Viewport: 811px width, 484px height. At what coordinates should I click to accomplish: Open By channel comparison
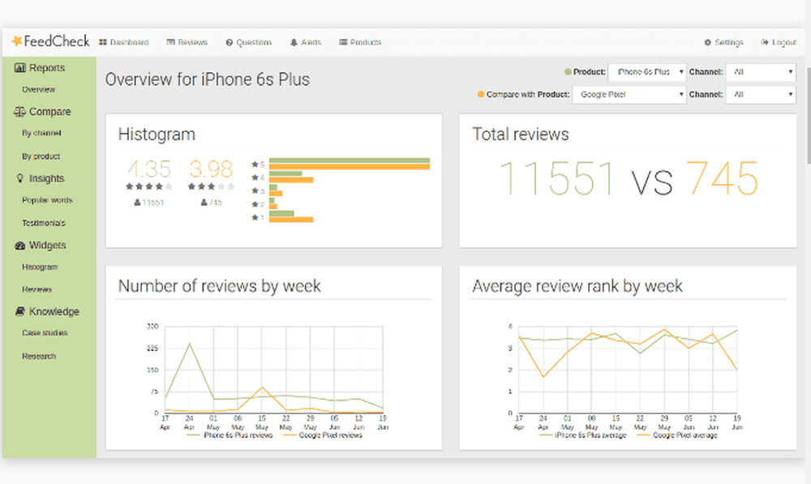click(x=41, y=133)
